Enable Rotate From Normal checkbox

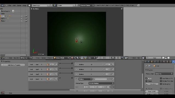161,81
